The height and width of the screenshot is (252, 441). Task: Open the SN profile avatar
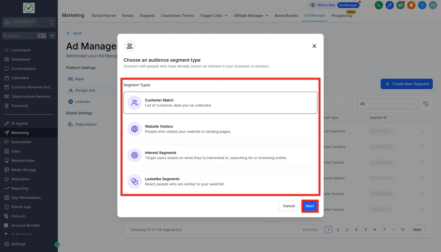click(x=433, y=5)
